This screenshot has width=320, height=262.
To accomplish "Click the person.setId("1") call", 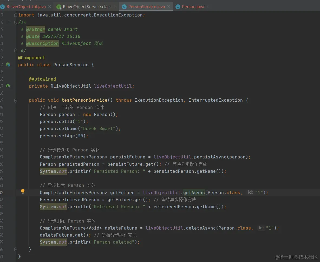I will pos(63,121).
